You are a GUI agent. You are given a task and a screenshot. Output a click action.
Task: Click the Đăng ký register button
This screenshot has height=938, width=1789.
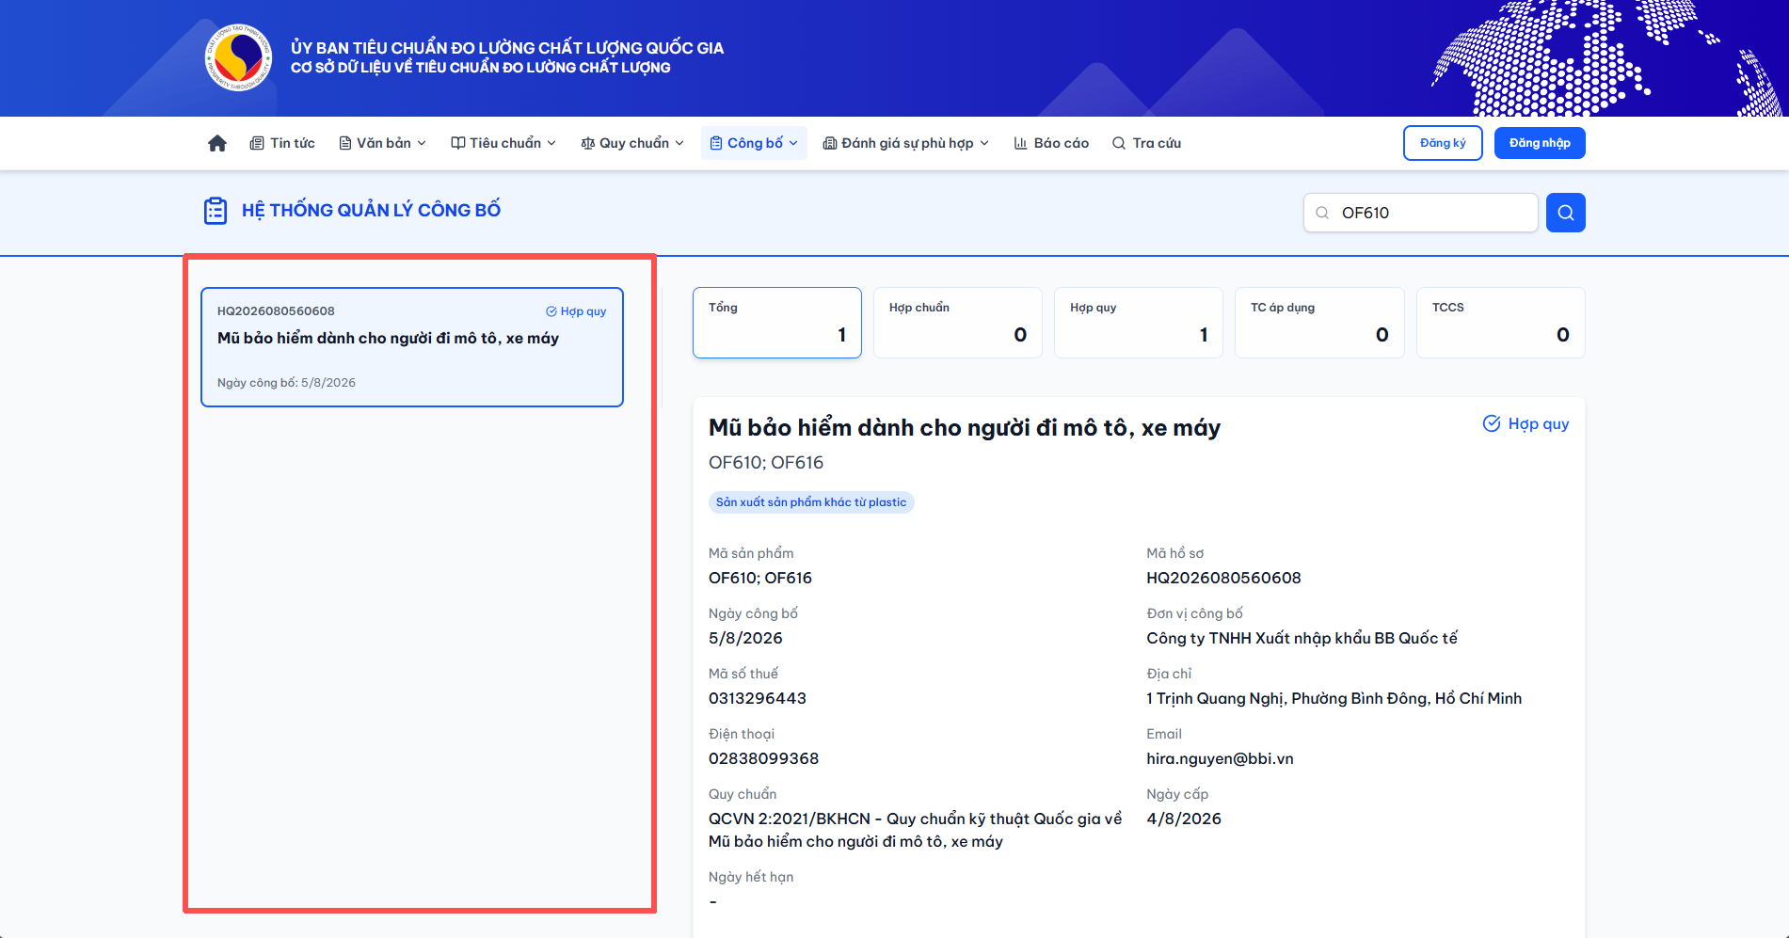click(1443, 143)
